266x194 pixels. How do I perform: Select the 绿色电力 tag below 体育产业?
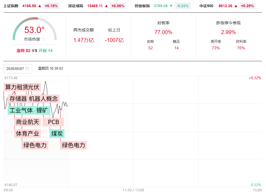click(x=35, y=145)
